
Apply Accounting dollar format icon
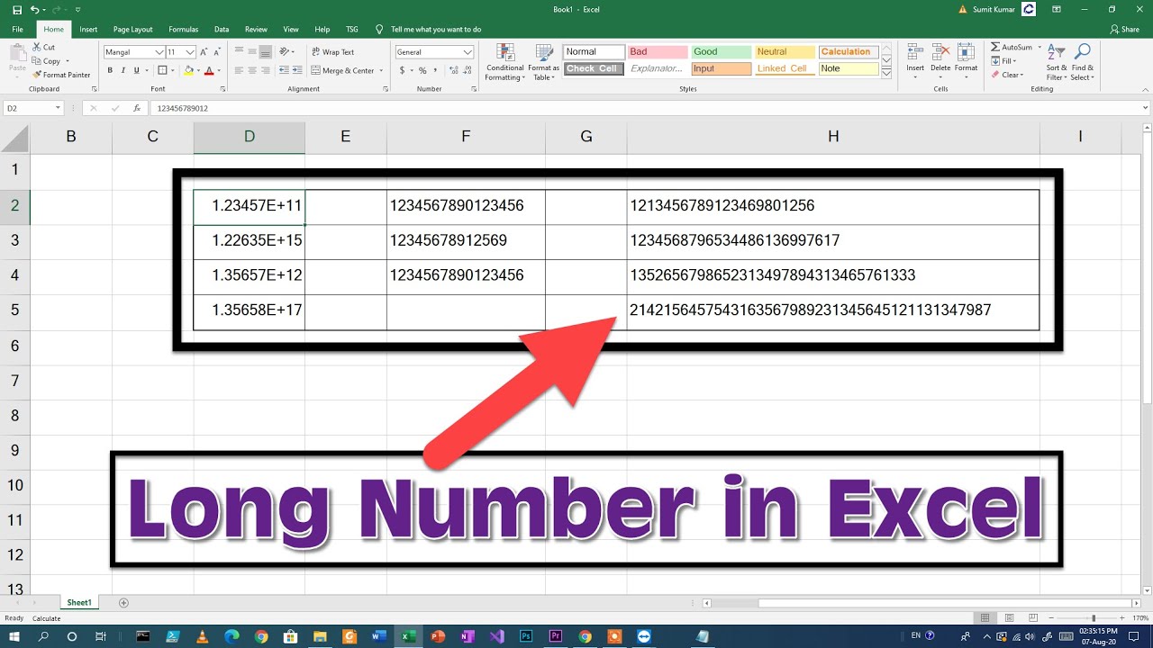tap(400, 70)
